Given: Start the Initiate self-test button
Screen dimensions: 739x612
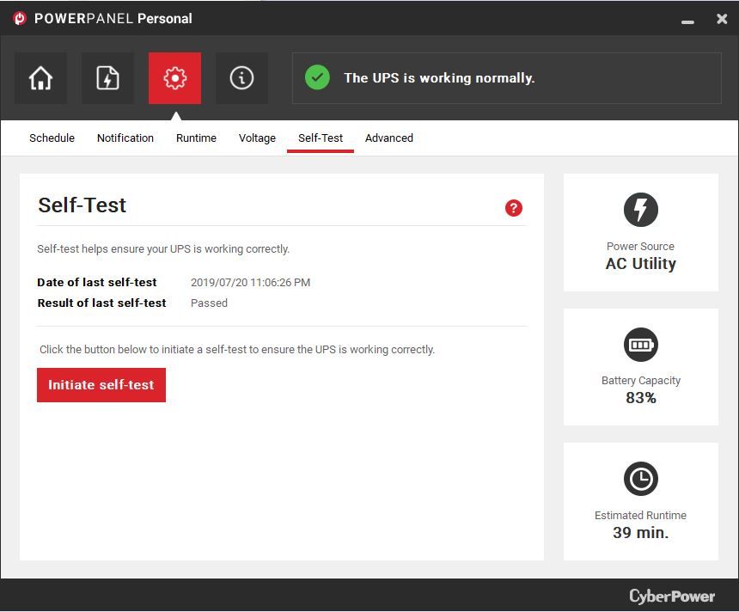Looking at the screenshot, I should [101, 385].
